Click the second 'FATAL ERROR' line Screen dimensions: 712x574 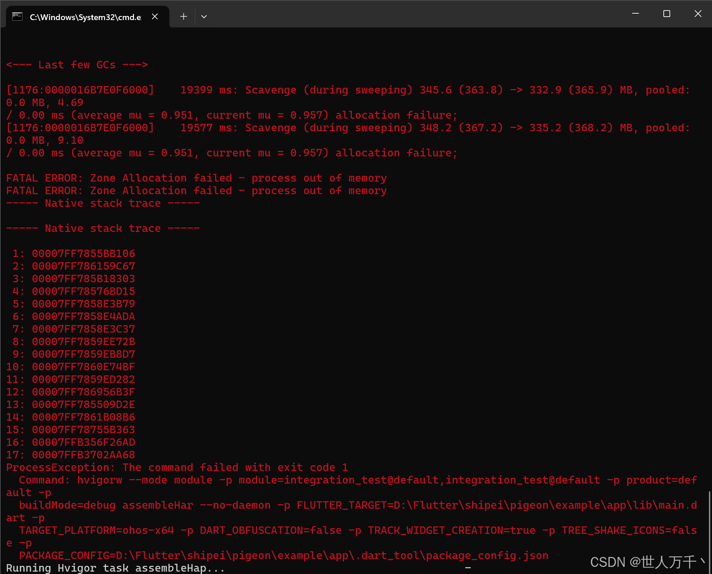pos(196,190)
